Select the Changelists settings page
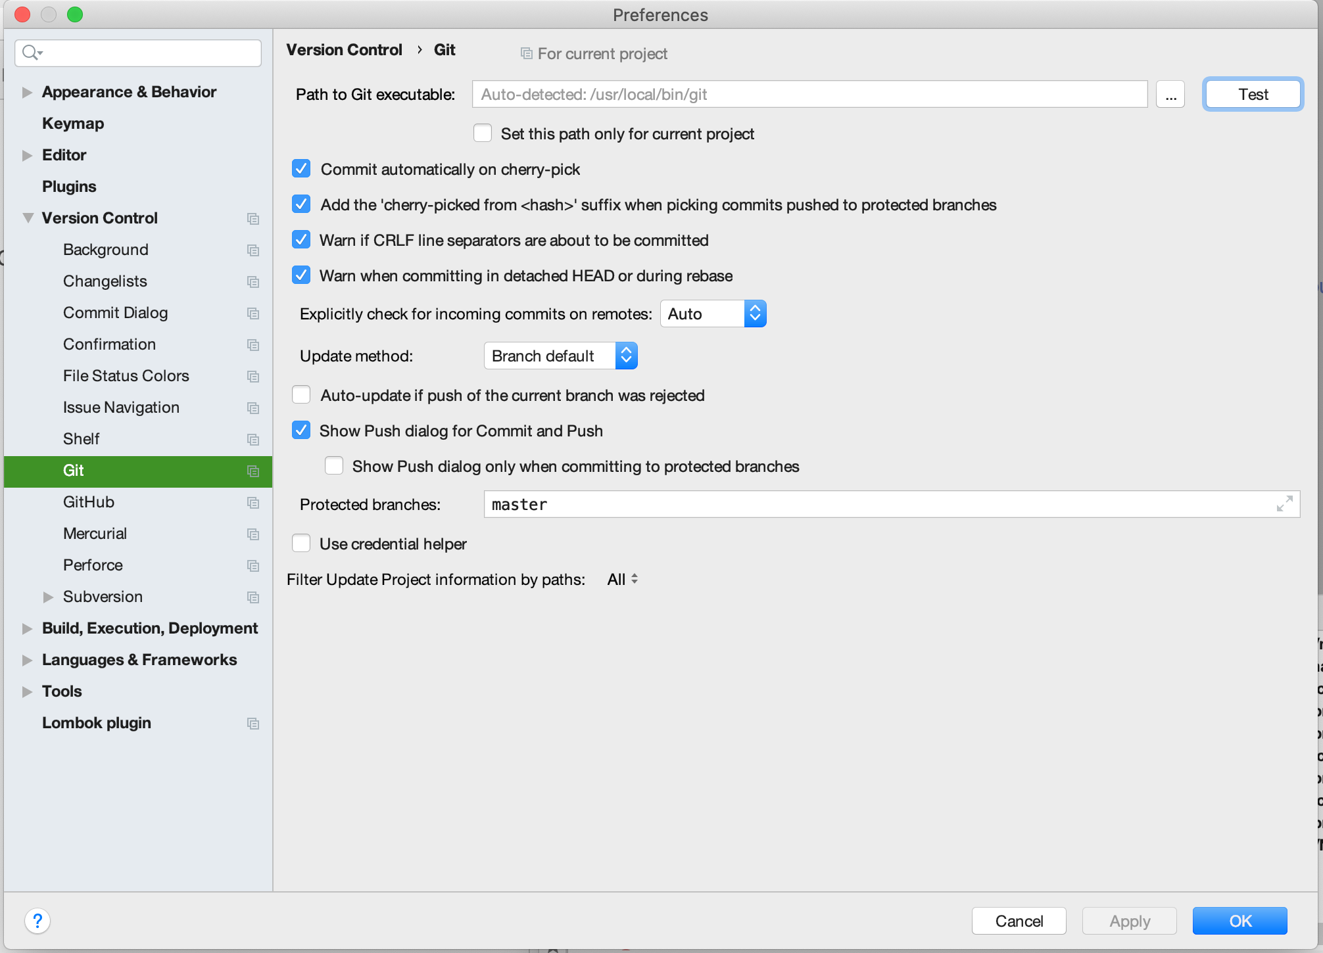 coord(105,281)
